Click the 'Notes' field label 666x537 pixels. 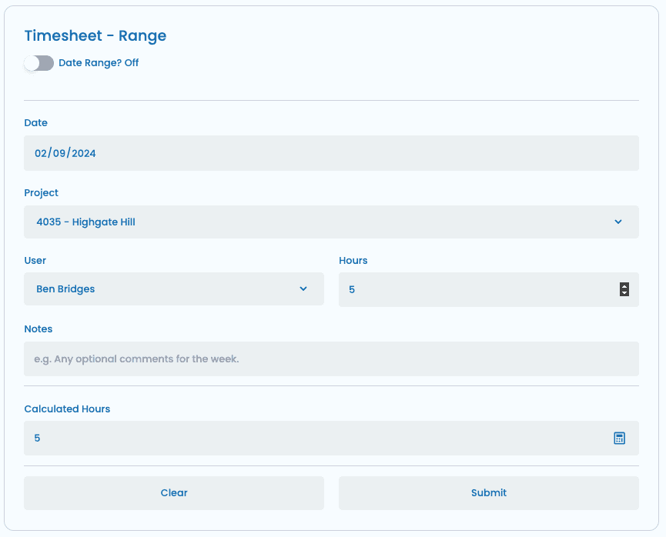tap(38, 329)
